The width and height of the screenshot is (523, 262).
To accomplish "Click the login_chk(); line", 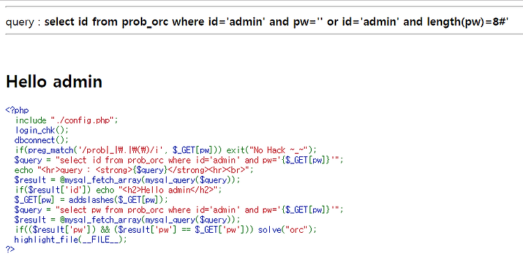I will coord(42,130).
